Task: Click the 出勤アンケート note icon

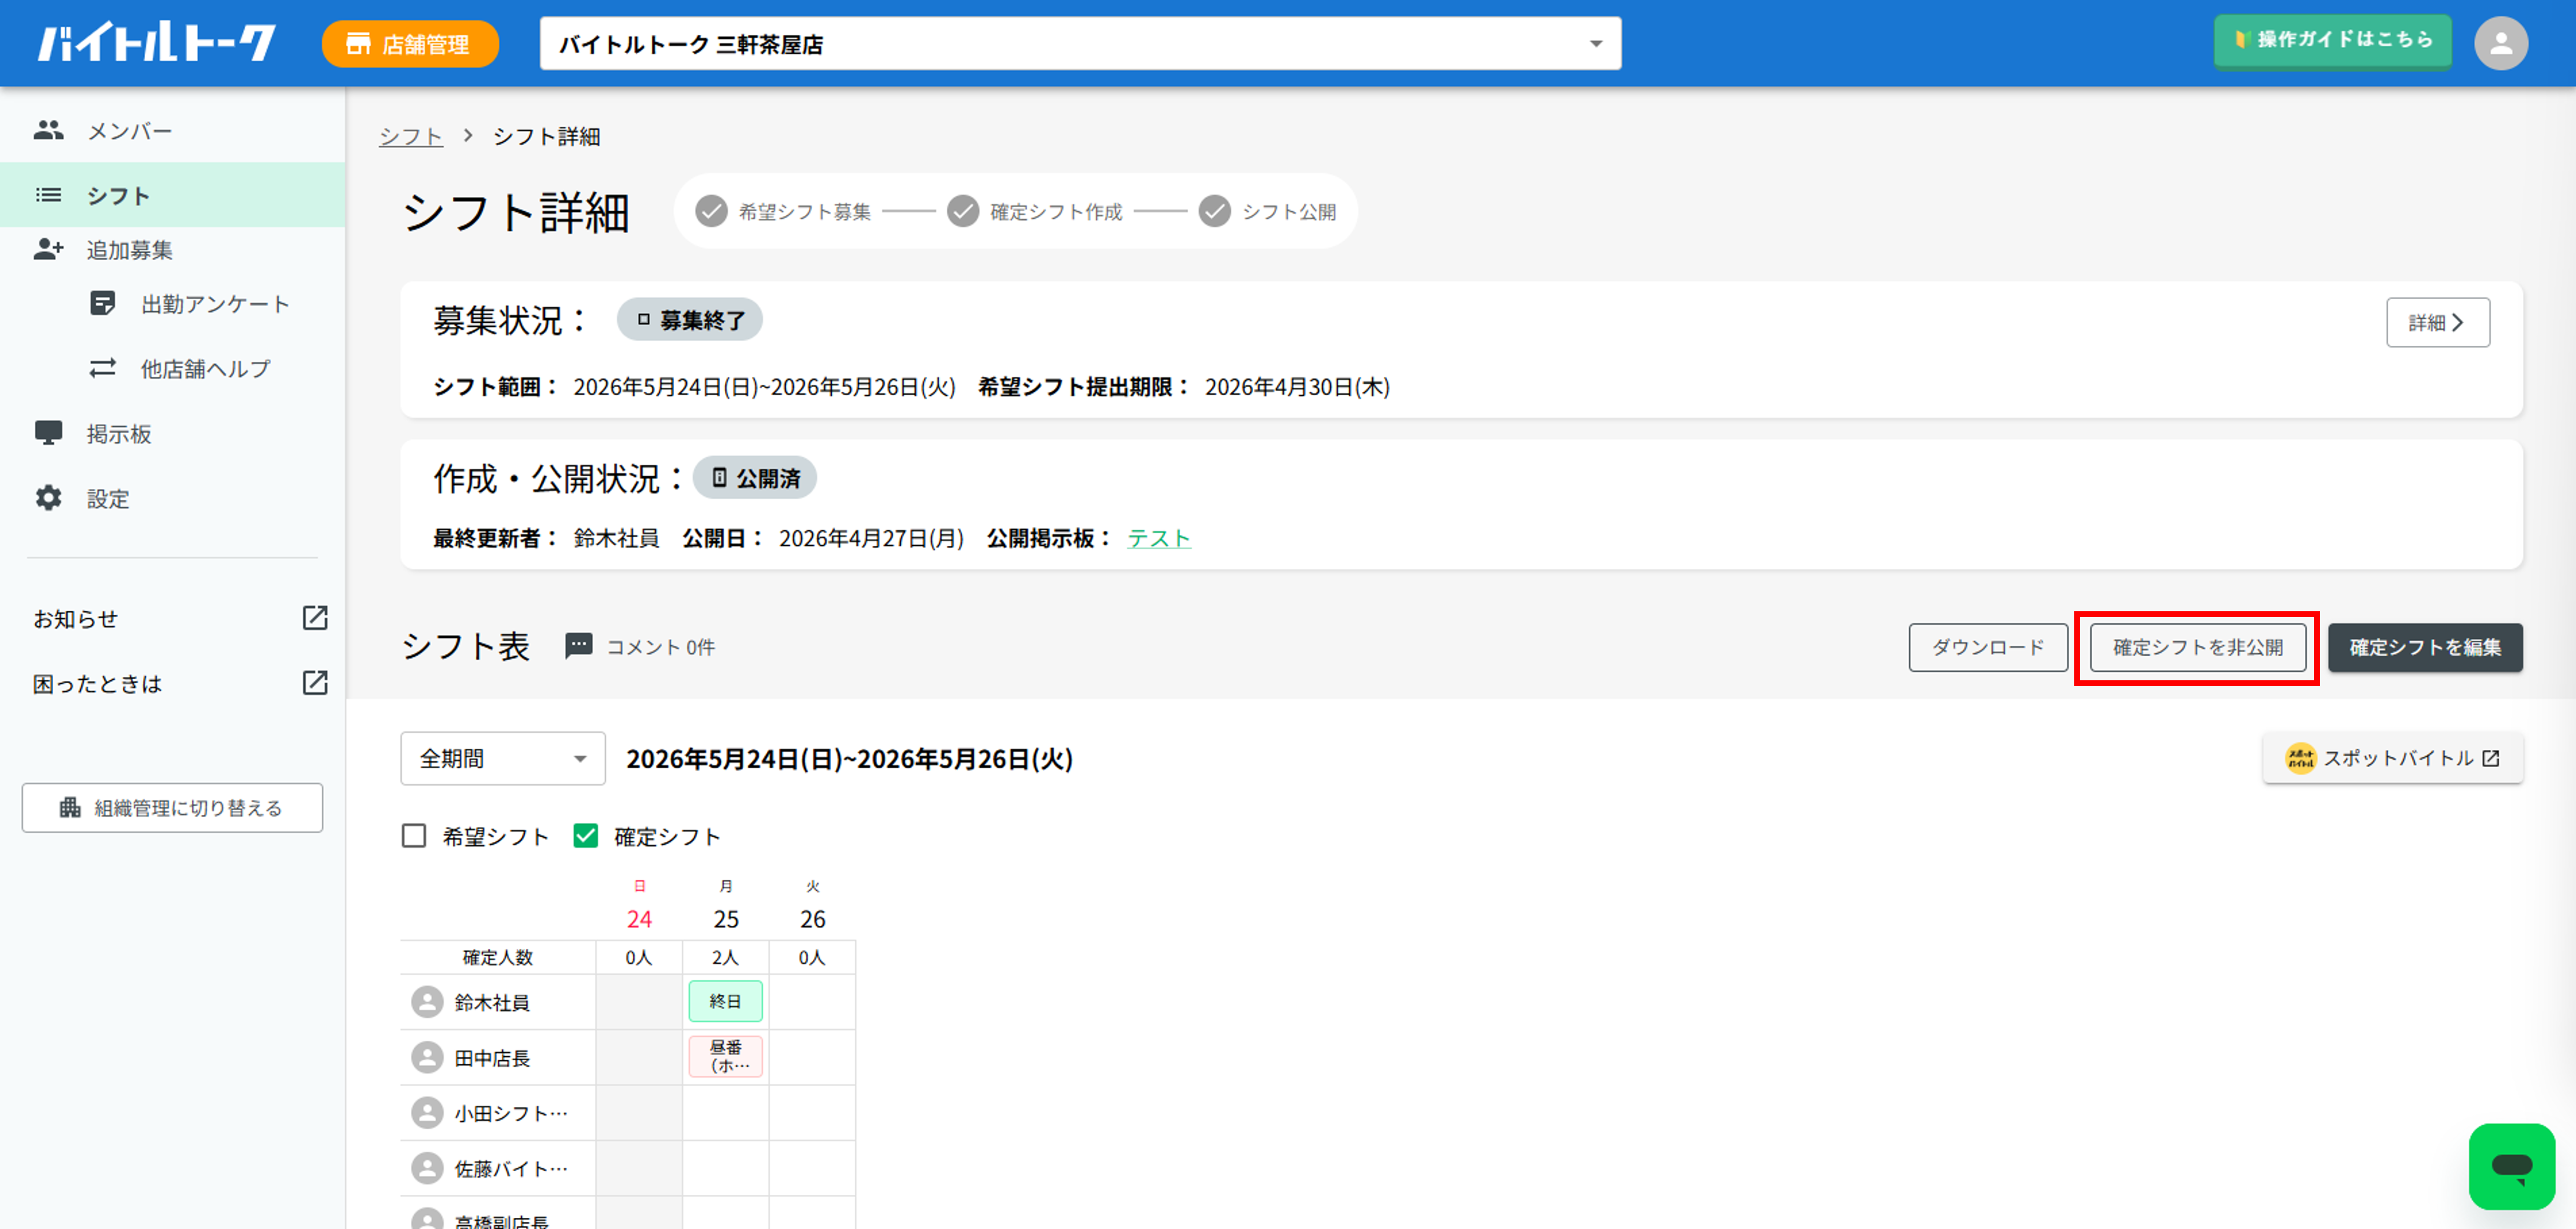Action: click(102, 303)
